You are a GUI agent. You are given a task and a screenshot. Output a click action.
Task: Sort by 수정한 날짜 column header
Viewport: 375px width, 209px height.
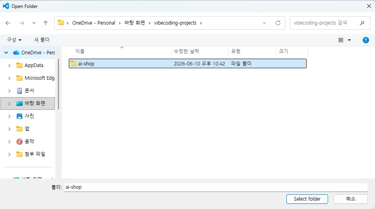point(186,51)
